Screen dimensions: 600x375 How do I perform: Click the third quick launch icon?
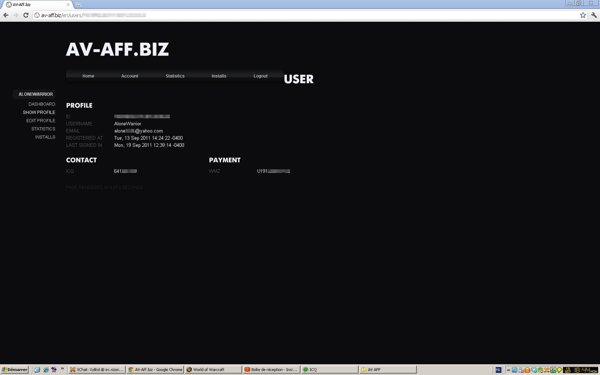point(54,370)
